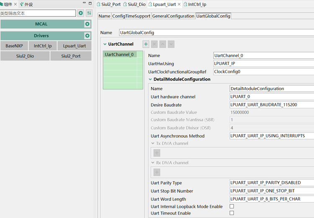Image resolution: width=314 pixels, height=218 pixels.
Task: Click the plus button under Tx DMA channel
Action: pyautogui.click(x=157, y=153)
